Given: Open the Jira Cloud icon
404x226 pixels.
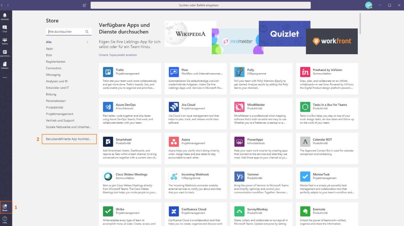Looking at the screenshot, I should tap(174, 107).
